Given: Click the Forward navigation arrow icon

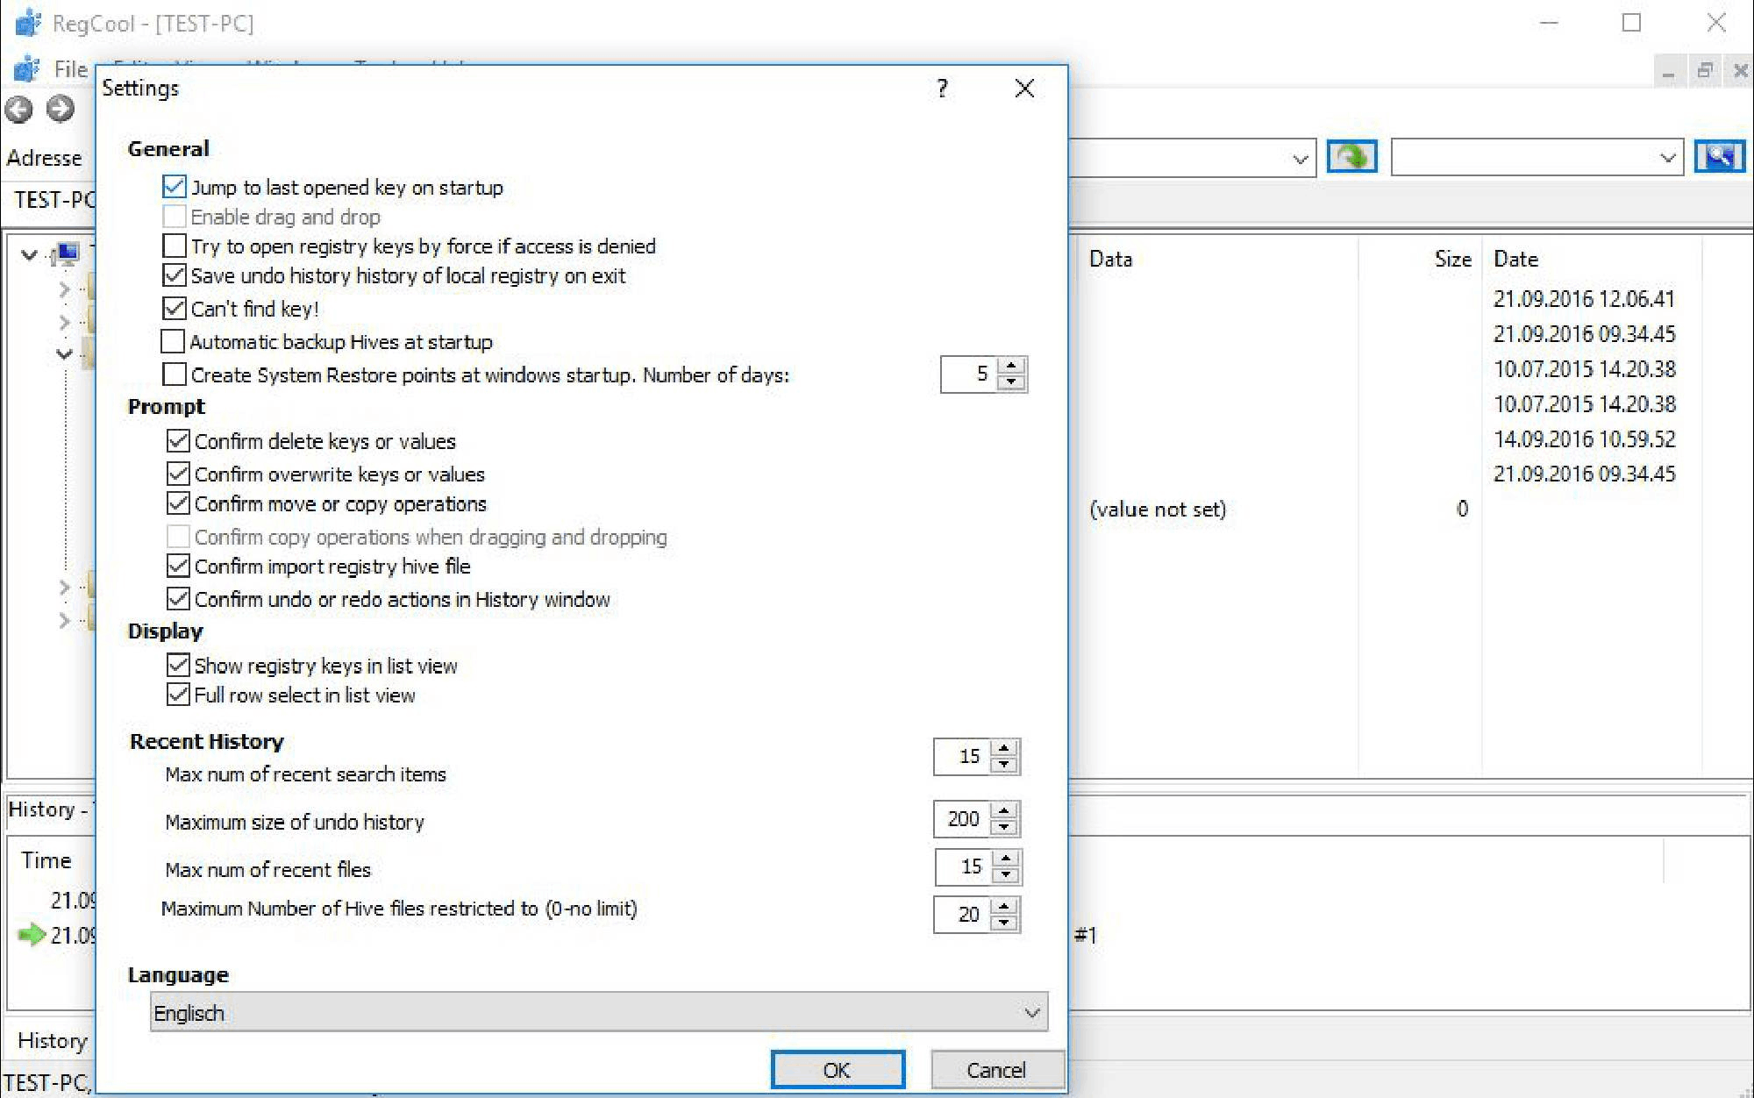Looking at the screenshot, I should coord(61,110).
